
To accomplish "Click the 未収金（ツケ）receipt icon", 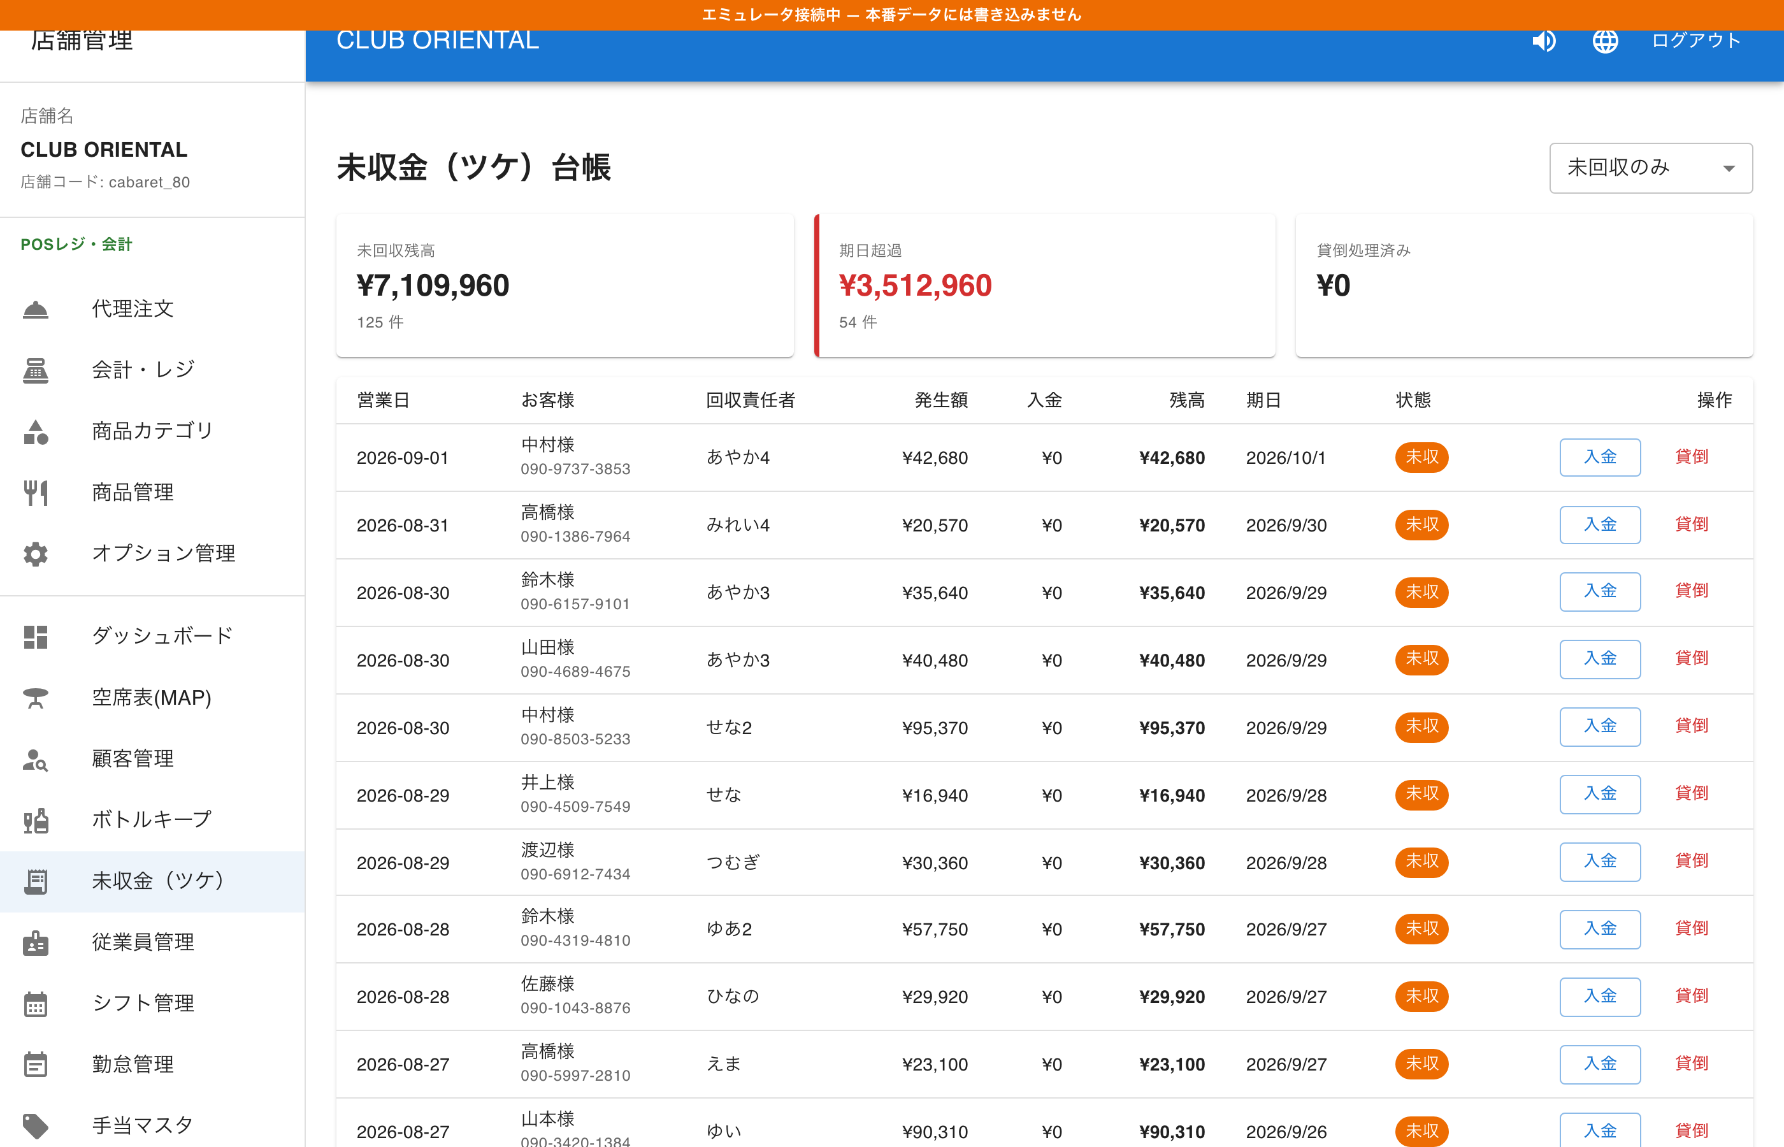I will 35,881.
